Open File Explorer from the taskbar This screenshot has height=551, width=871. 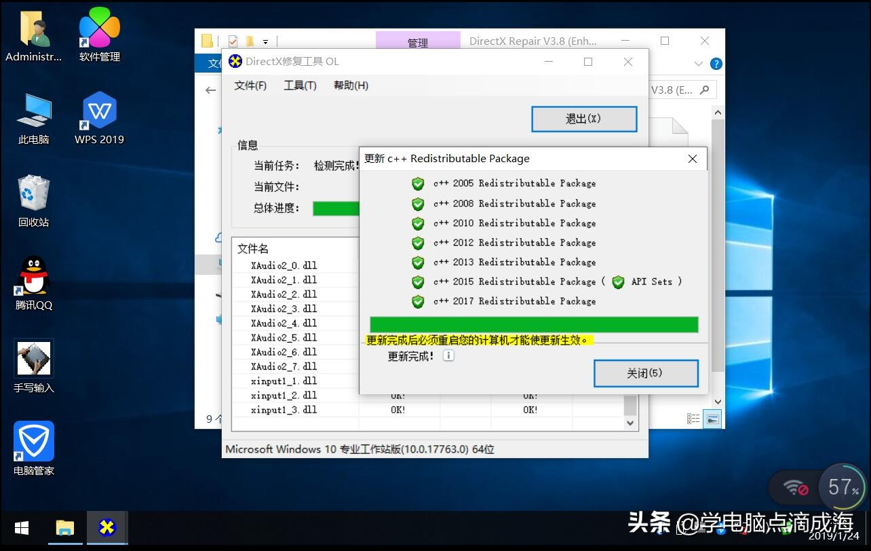64,528
